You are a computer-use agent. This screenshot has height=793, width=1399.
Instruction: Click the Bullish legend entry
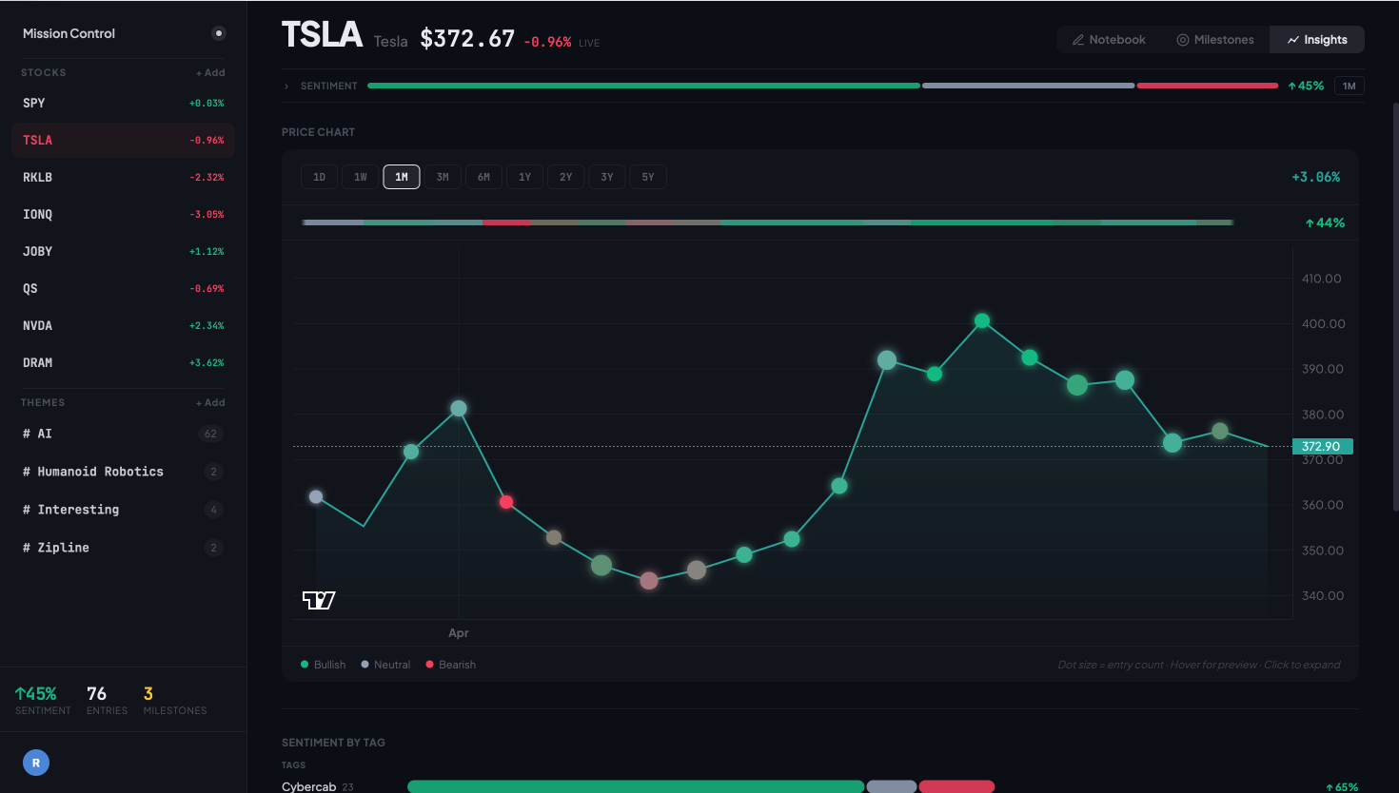coord(324,665)
